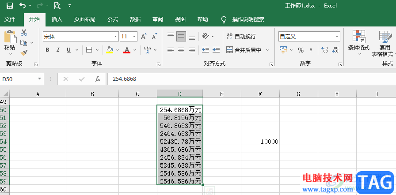Toggle middle vertical alignment

181,37
